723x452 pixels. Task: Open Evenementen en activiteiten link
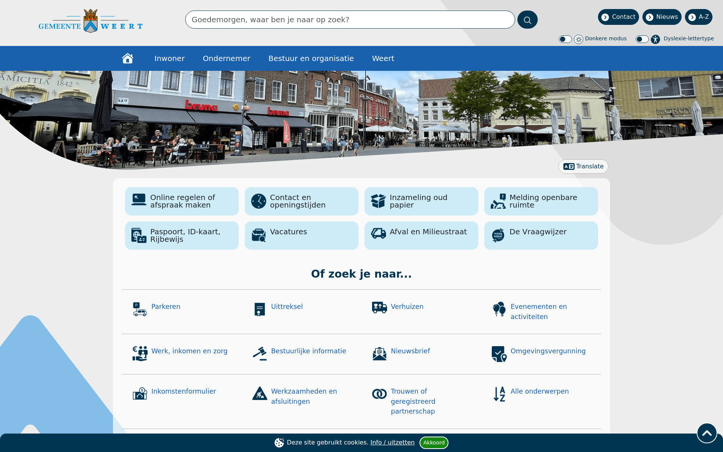pyautogui.click(x=538, y=312)
